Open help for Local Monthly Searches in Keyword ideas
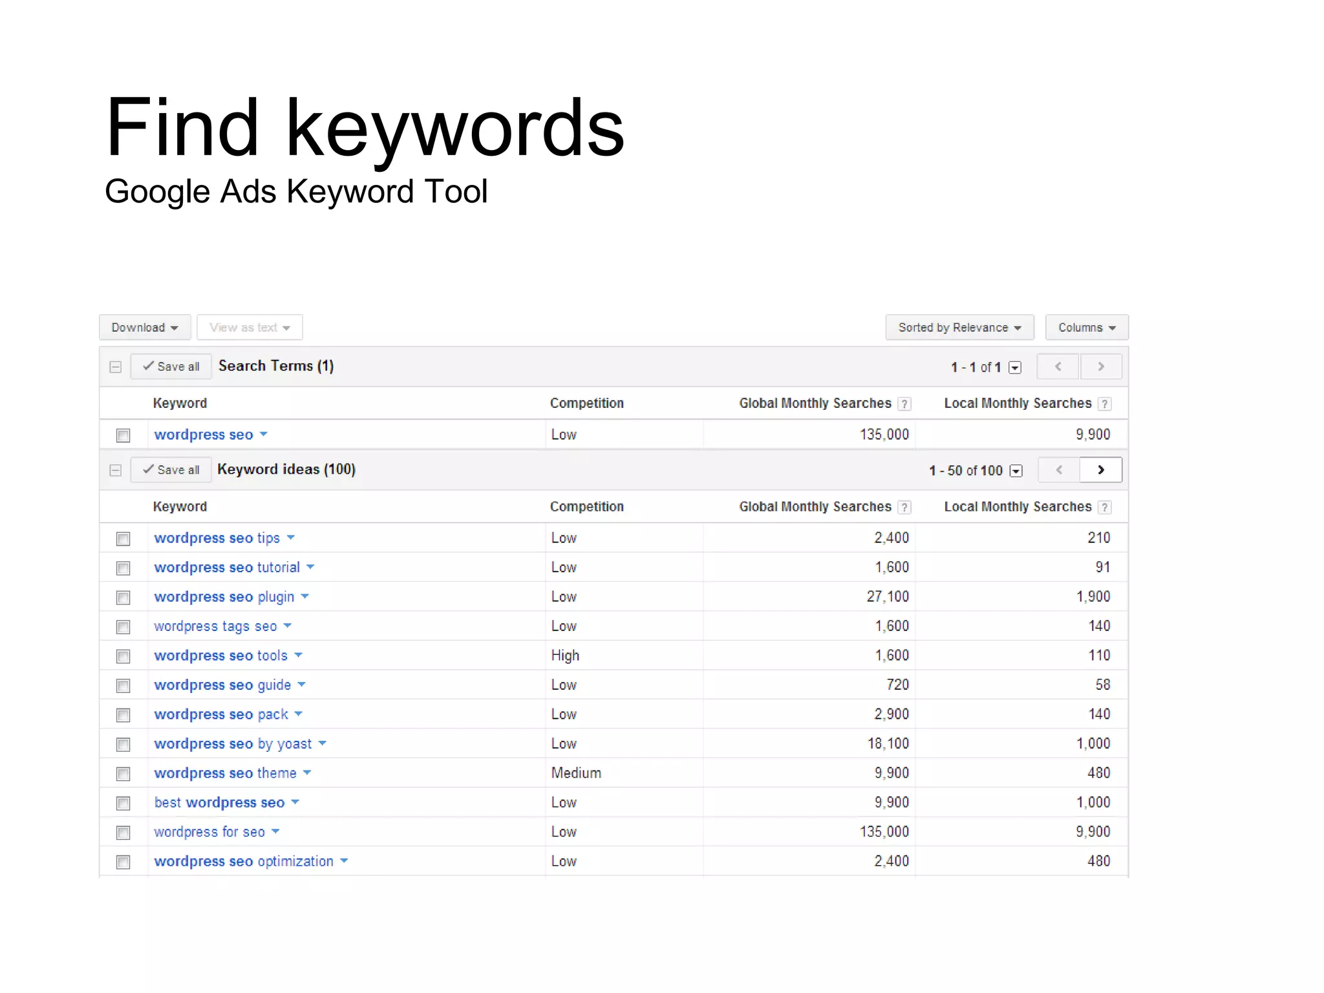The width and height of the screenshot is (1324, 993). [1105, 507]
